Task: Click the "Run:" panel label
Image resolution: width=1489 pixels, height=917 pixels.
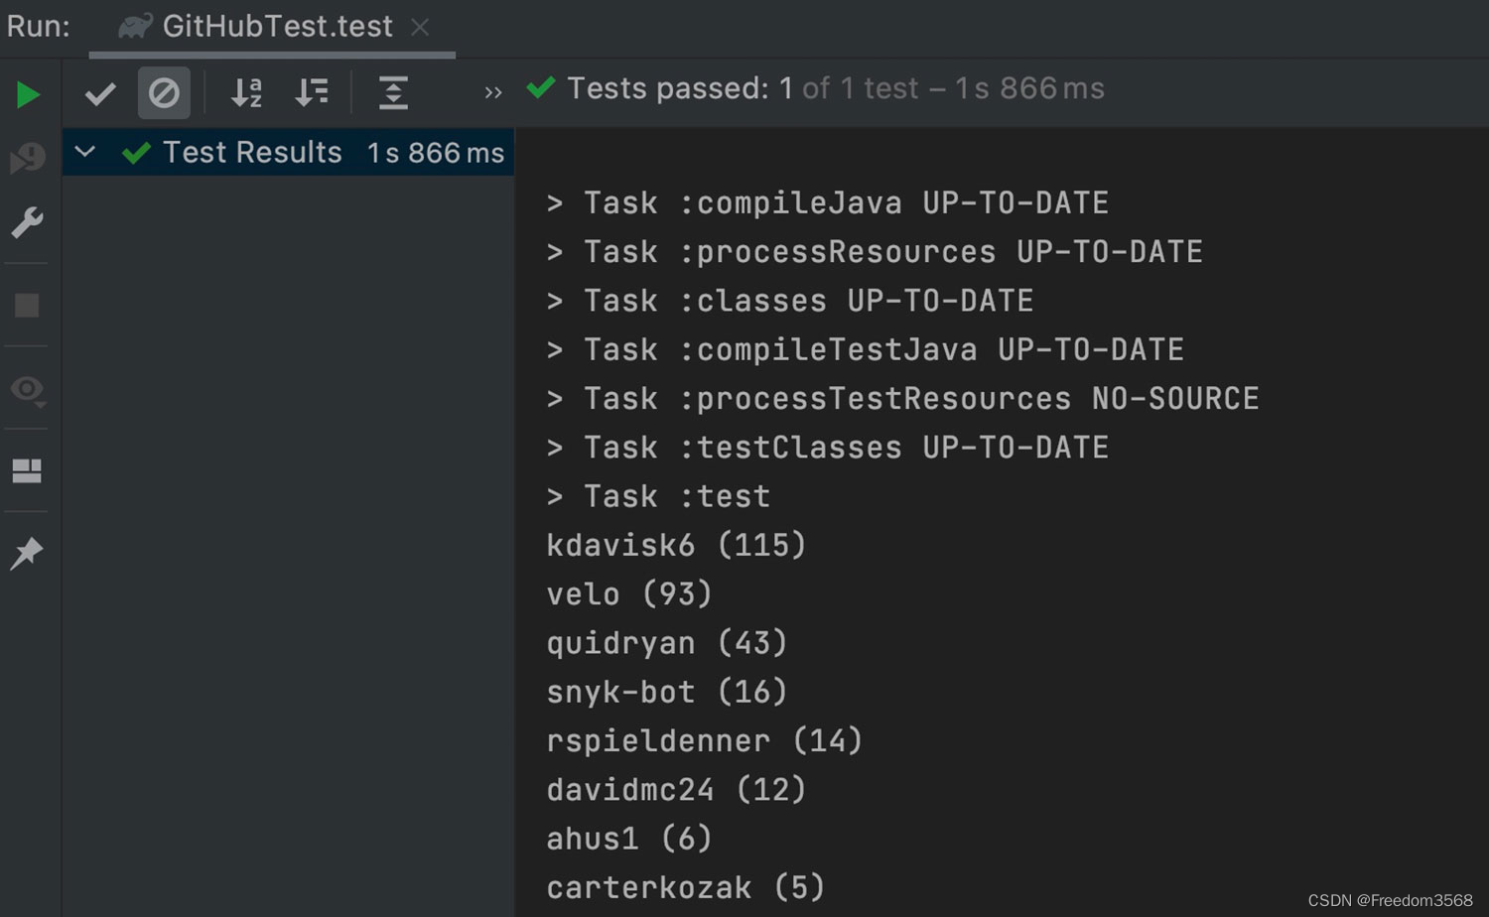Action: pyautogui.click(x=39, y=27)
